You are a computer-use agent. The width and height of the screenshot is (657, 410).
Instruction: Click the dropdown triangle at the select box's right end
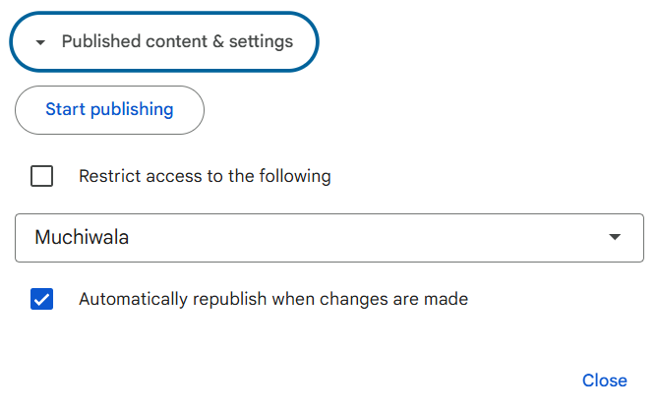[x=615, y=238]
